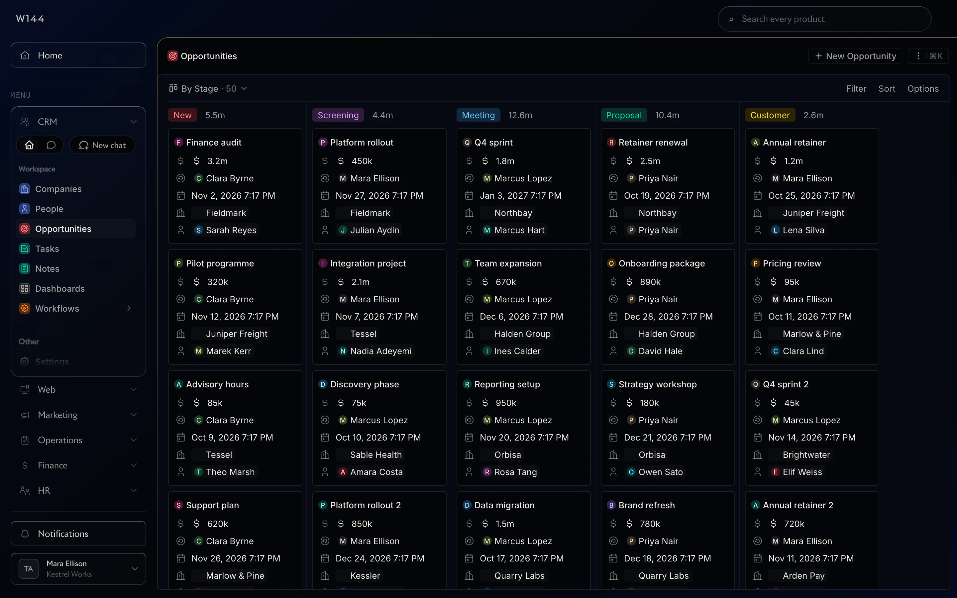Click the Companies building icon
957x598 pixels.
click(x=25, y=189)
